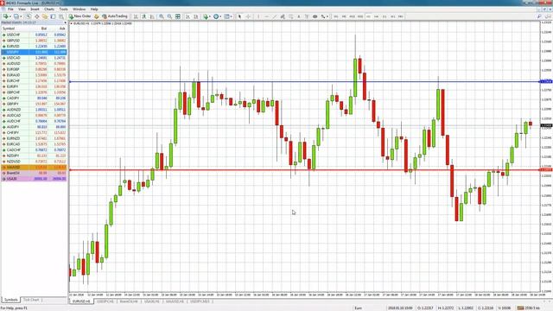The height and width of the screenshot is (311, 553).
Task: Draw a vertical line tool
Action: (258, 16)
